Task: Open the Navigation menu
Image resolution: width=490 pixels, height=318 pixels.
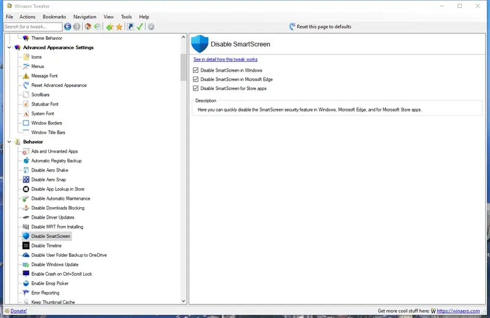Action: coord(85,17)
